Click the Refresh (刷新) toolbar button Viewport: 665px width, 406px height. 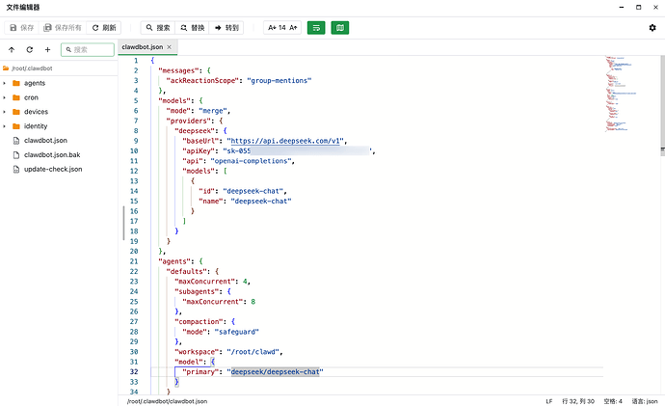[x=104, y=28]
